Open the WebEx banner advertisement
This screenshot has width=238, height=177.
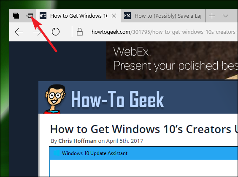tap(172, 60)
